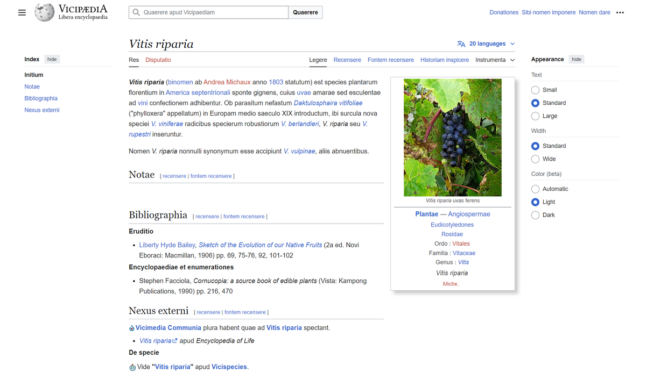Image resolution: width=646 pixels, height=372 pixels.
Task: Open Vitaceae family link
Action: (x=464, y=253)
